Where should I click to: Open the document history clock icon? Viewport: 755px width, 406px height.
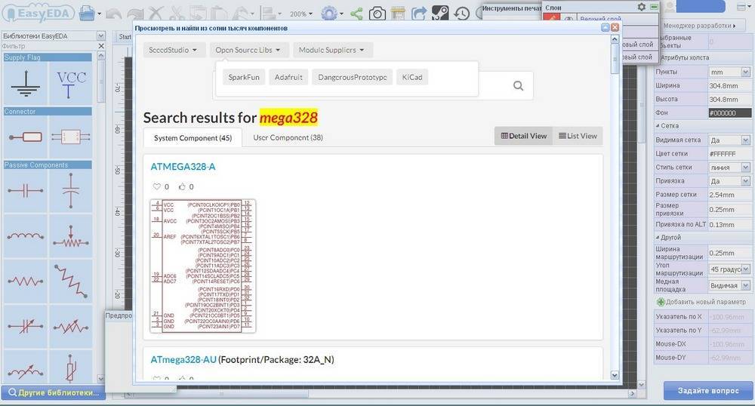click(461, 14)
